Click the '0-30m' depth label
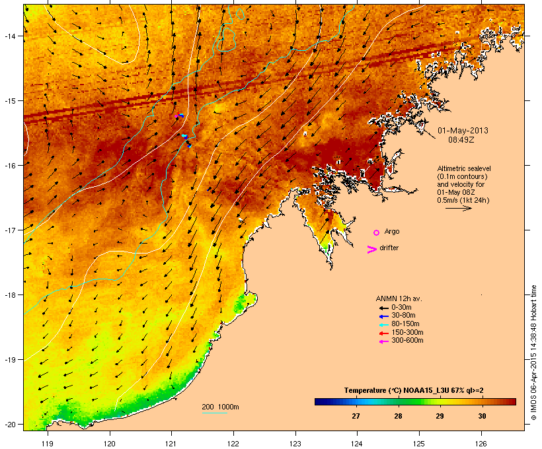542x449 pixels. [x=401, y=308]
